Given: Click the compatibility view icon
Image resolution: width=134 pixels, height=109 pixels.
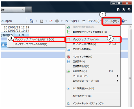Looking at the screenshot, I should click(x=68, y=62).
